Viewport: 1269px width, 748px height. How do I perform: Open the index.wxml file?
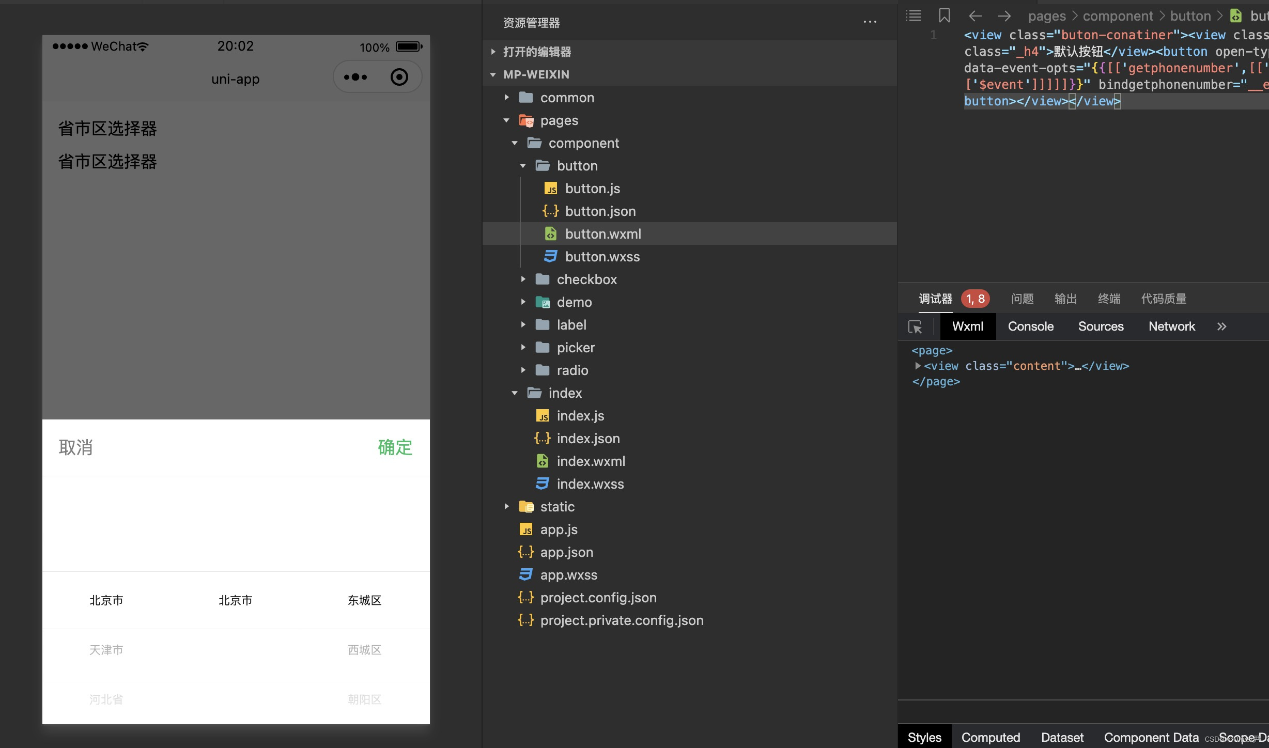(x=591, y=461)
